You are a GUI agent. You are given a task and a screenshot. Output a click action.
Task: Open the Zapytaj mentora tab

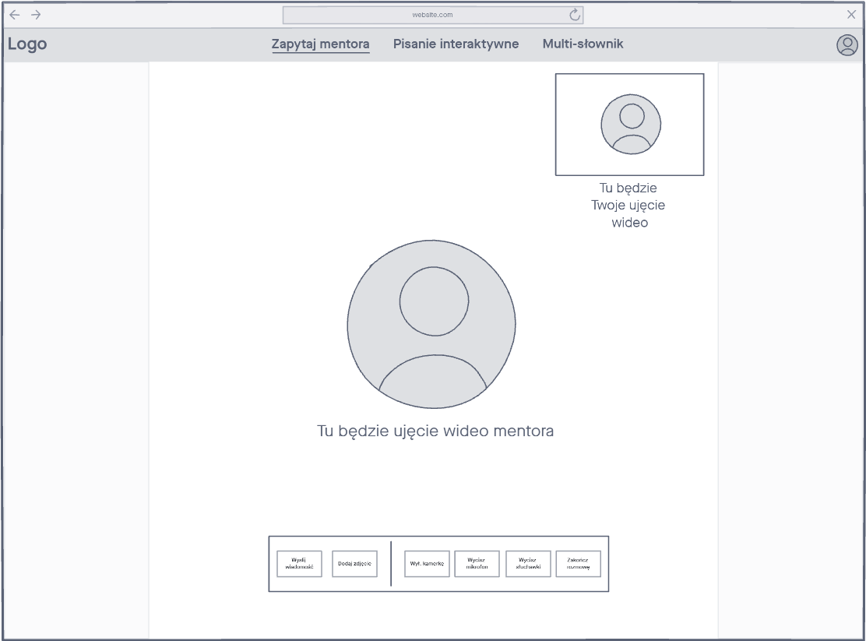point(320,44)
